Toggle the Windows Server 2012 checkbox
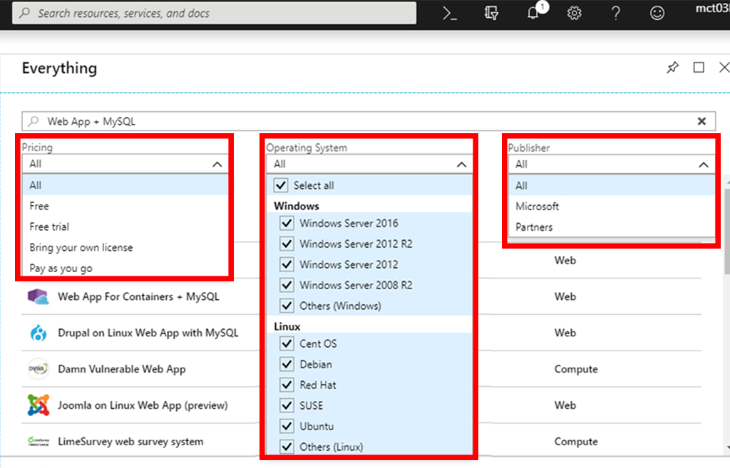The image size is (730, 468). point(287,264)
